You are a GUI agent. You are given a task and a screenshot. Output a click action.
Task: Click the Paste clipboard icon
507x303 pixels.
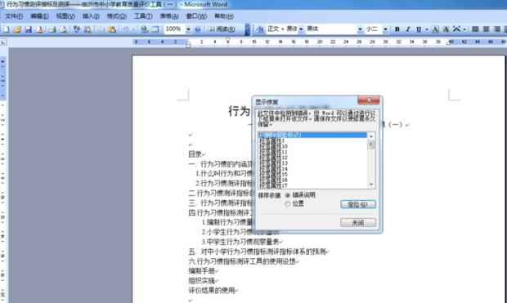click(112, 29)
